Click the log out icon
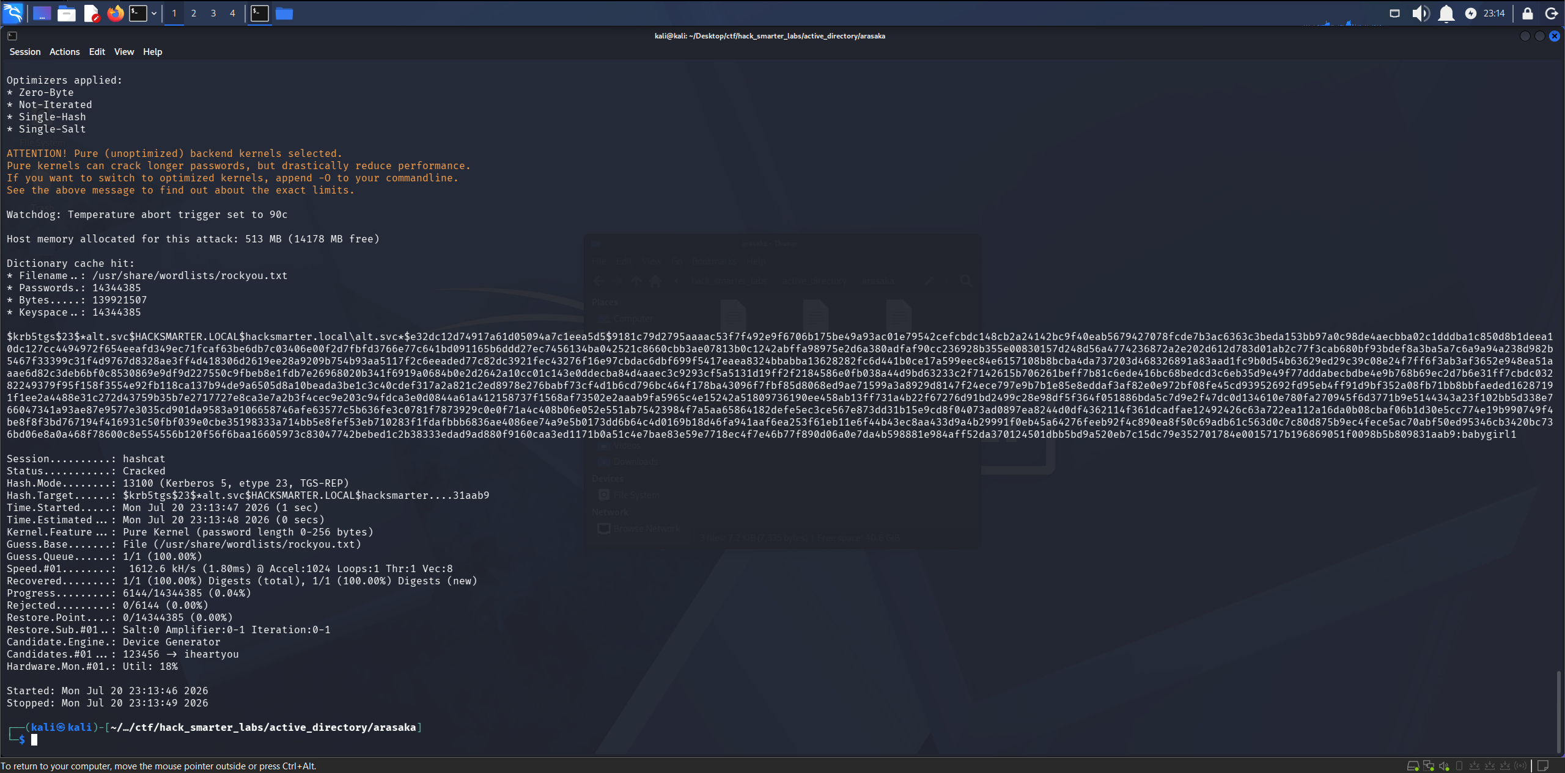 click(1552, 13)
